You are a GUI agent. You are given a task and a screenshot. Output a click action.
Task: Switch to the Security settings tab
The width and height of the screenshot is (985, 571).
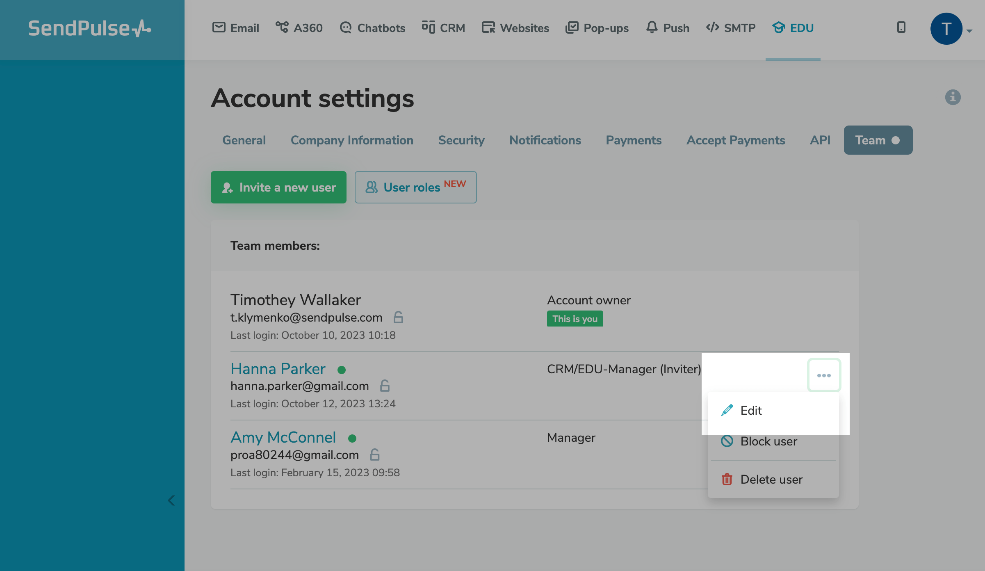pos(461,140)
